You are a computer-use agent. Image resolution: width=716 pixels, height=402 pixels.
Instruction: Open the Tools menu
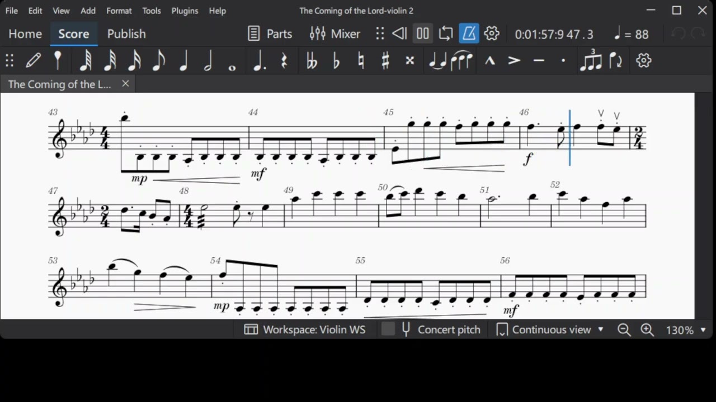[152, 11]
